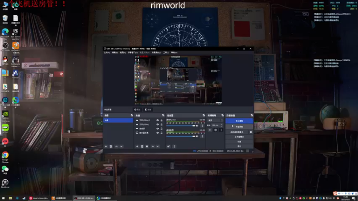
Task: Open source Filters button above docks
Action: point(148,109)
